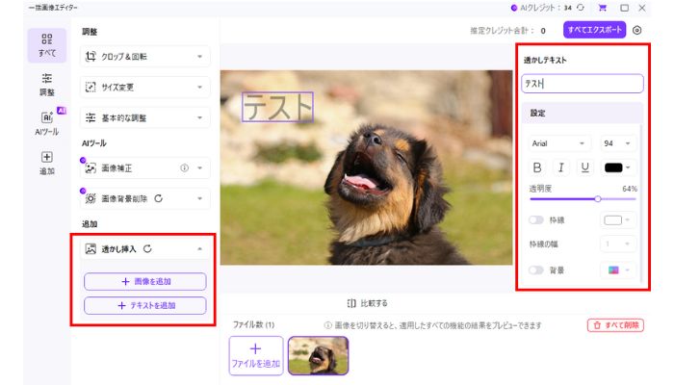674x385 pixels.
Task: Open the Arial font dropdown
Action: [557, 142]
